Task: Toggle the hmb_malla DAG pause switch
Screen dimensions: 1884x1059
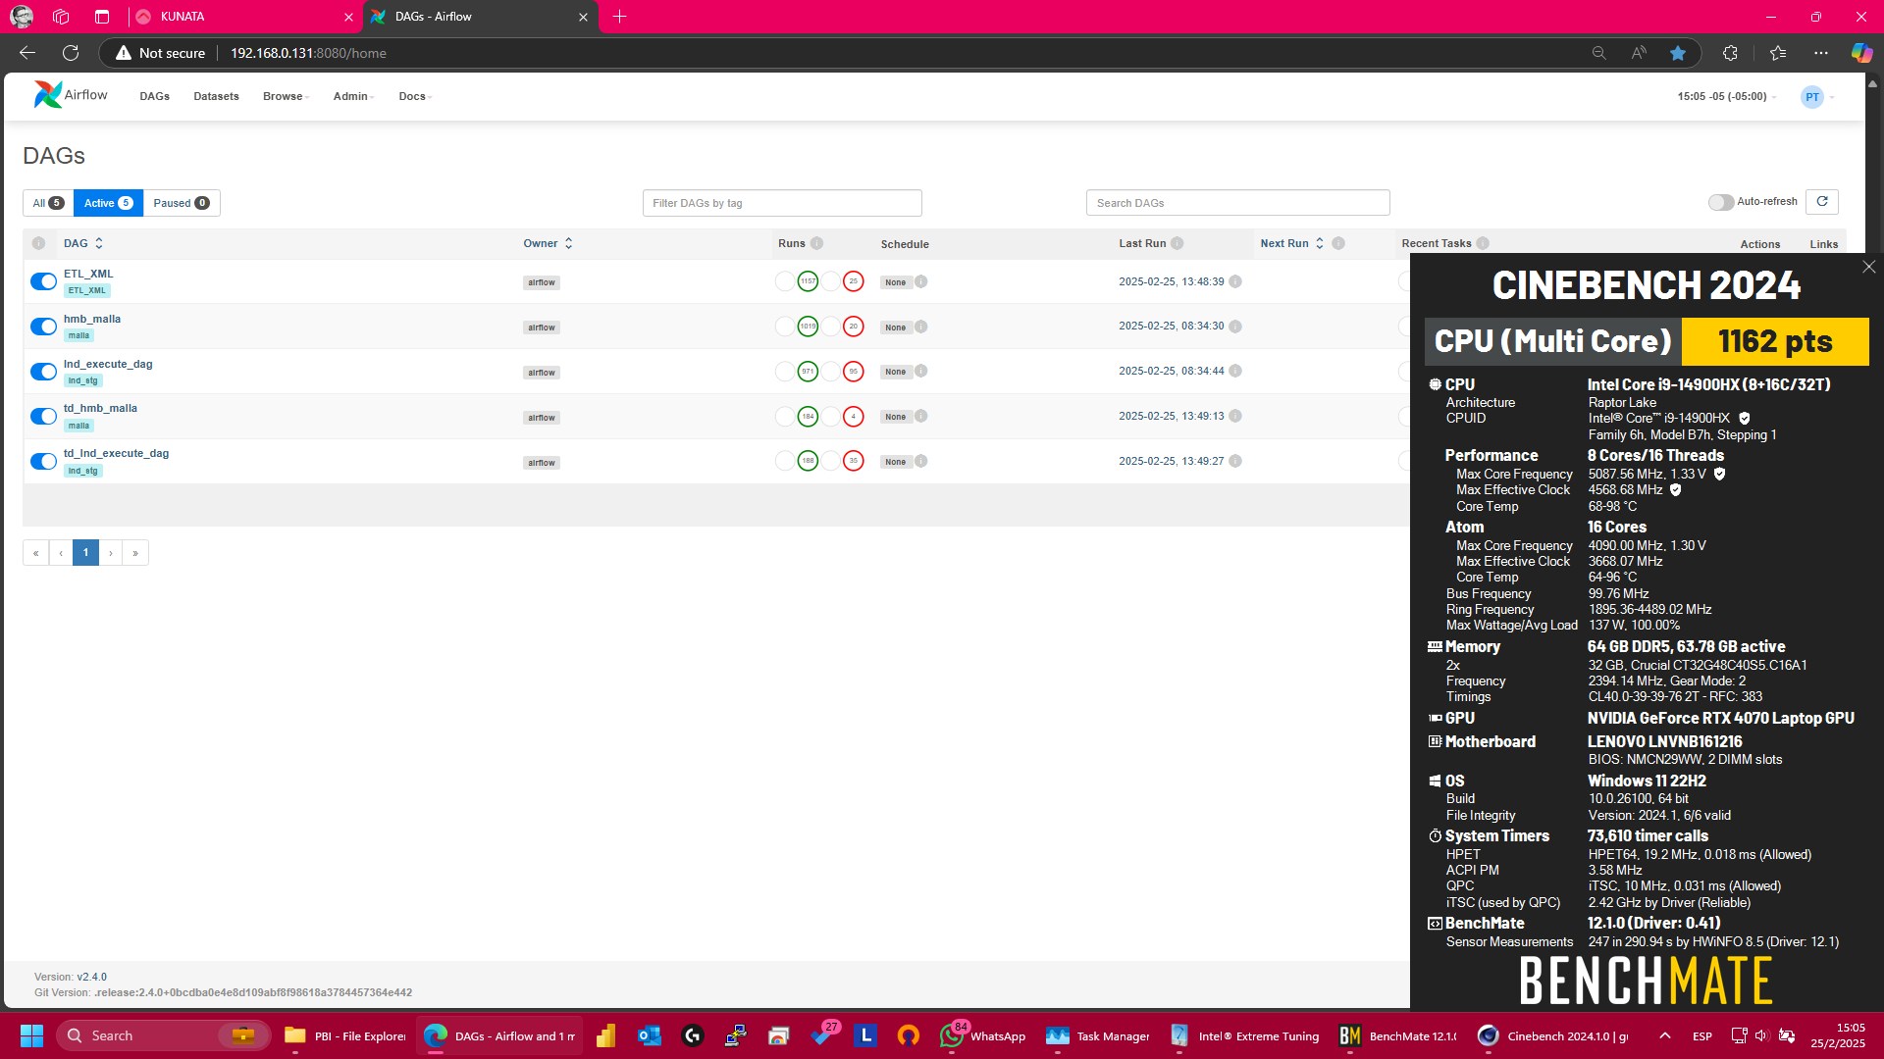Action: [x=43, y=327]
